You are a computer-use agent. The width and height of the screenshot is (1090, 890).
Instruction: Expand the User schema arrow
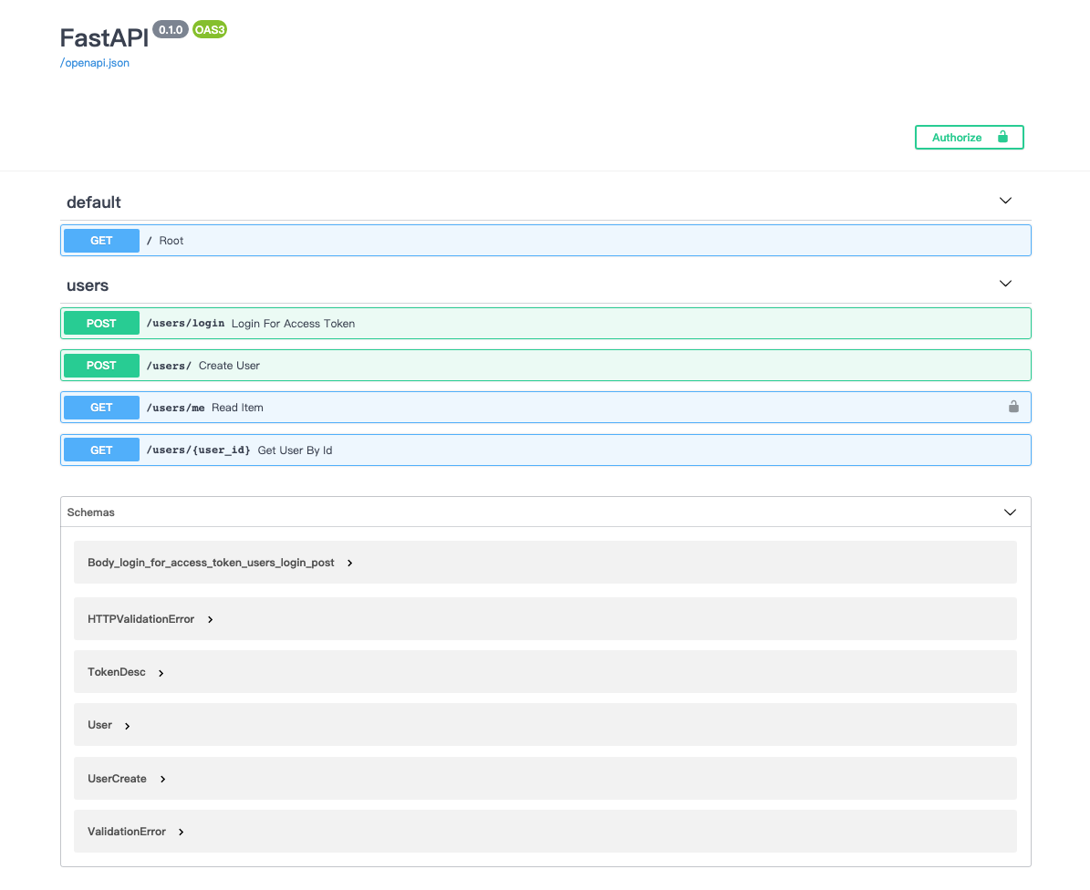click(127, 726)
